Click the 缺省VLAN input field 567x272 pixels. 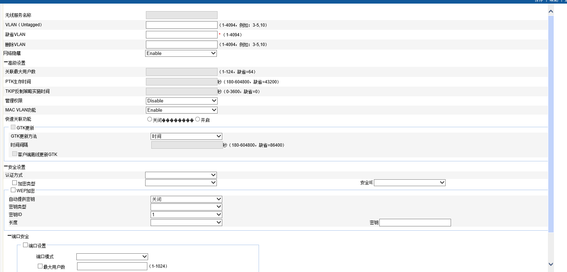point(182,35)
